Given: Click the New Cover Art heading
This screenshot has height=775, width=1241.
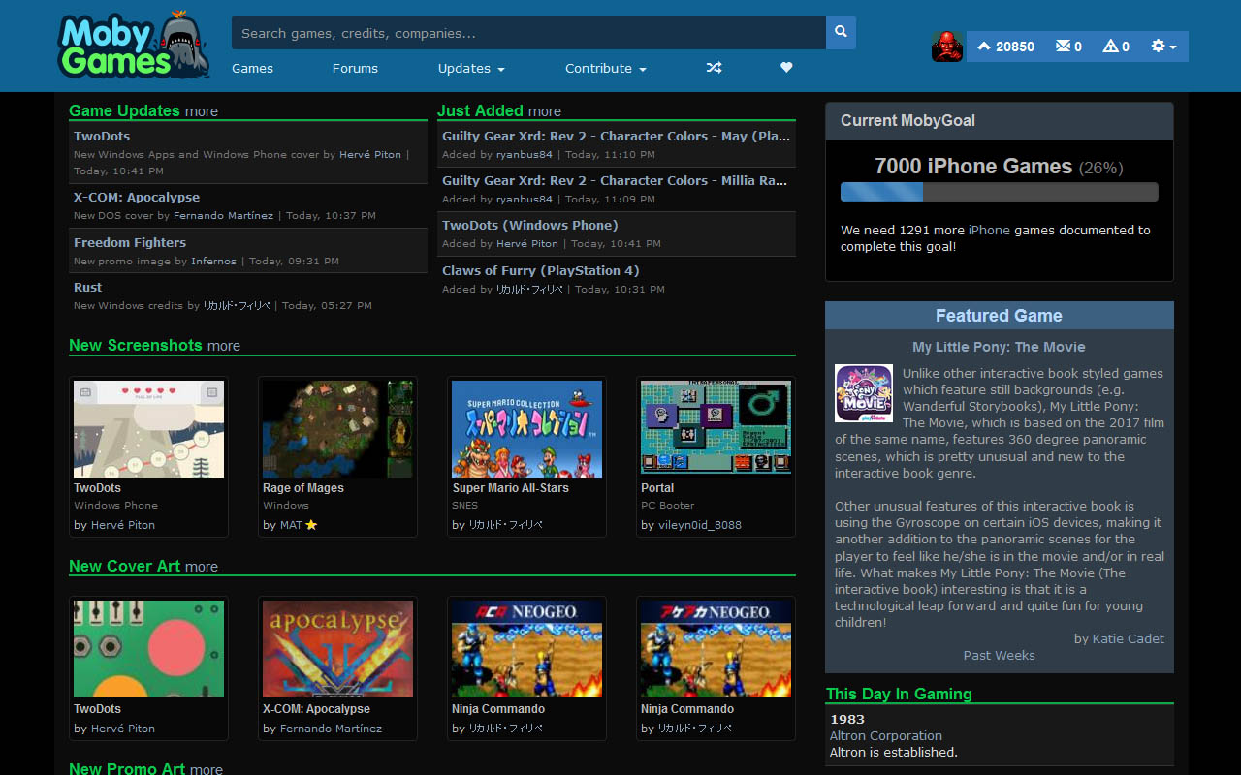Looking at the screenshot, I should click(124, 566).
